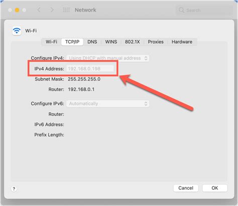Image resolution: width=238 pixels, height=206 pixels.
Task: Open the 802.1X tab
Action: (x=132, y=42)
